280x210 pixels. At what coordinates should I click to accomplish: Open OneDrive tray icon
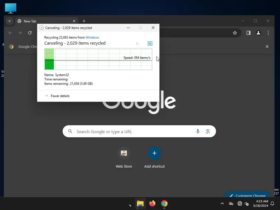tap(231, 203)
